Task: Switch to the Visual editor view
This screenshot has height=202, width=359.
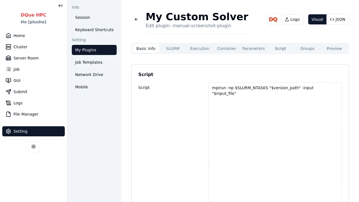Action: (x=317, y=19)
